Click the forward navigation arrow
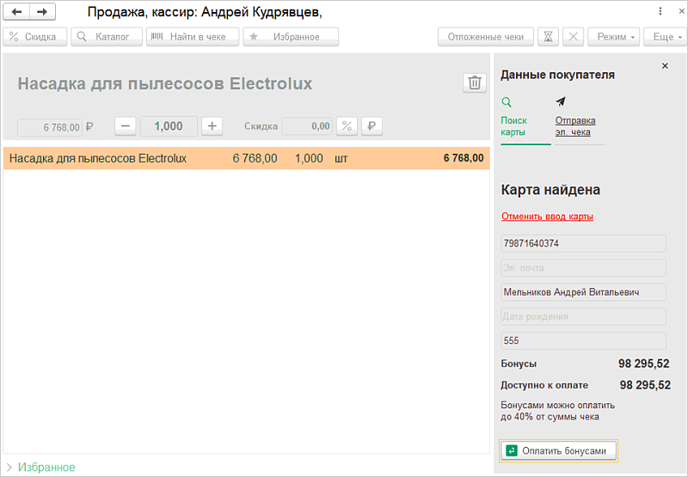Viewport: 688px width, 477px height. tap(42, 12)
